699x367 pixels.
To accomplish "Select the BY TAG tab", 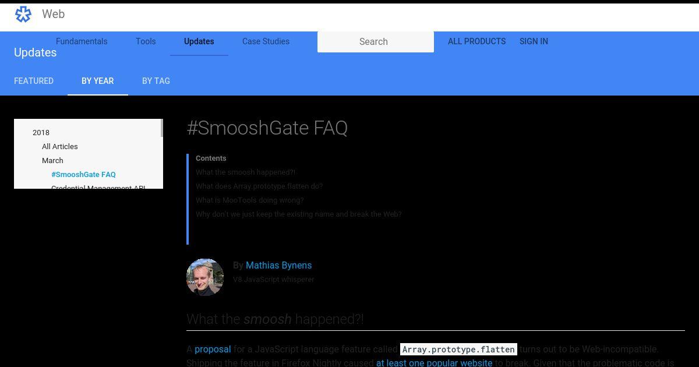I will 156,81.
